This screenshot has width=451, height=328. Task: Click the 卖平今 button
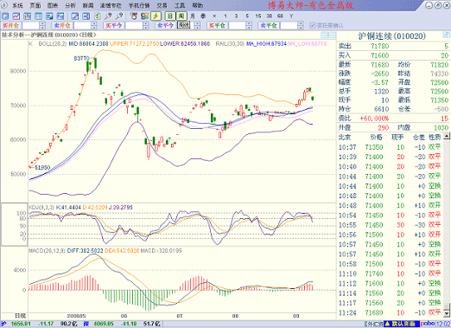[x=165, y=25]
